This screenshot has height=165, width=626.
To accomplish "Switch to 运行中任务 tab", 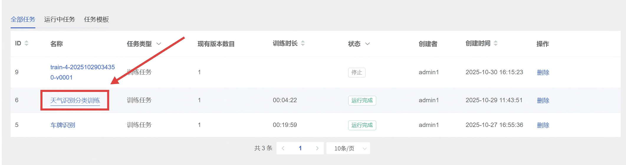I will tap(60, 19).
